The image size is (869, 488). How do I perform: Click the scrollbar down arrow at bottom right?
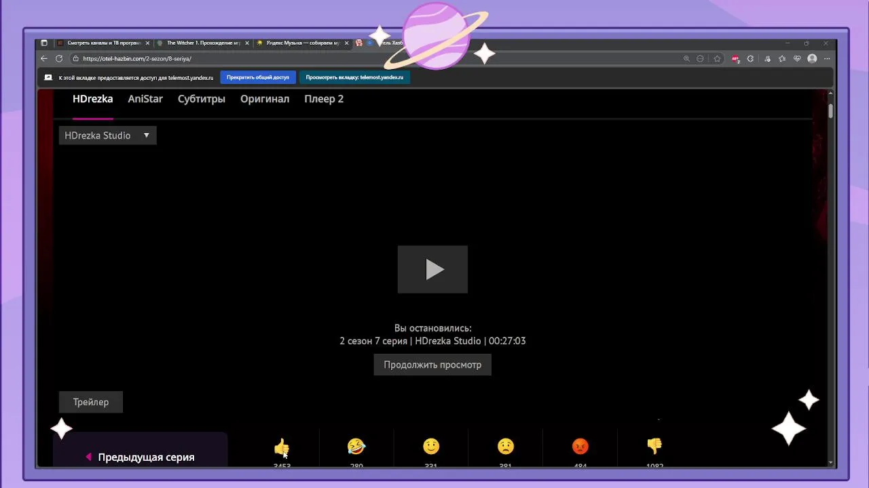point(830,463)
